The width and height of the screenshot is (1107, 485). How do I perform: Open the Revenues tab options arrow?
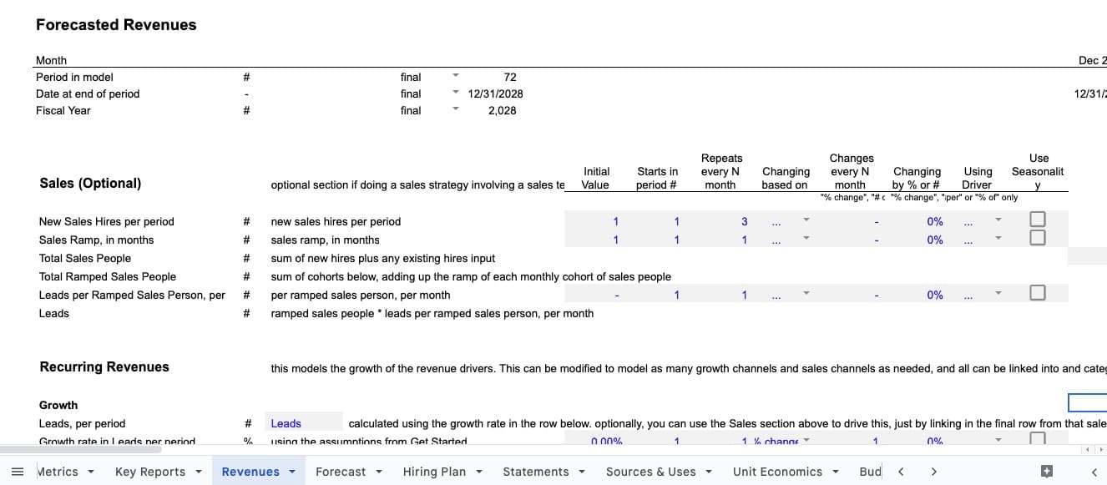(x=292, y=472)
